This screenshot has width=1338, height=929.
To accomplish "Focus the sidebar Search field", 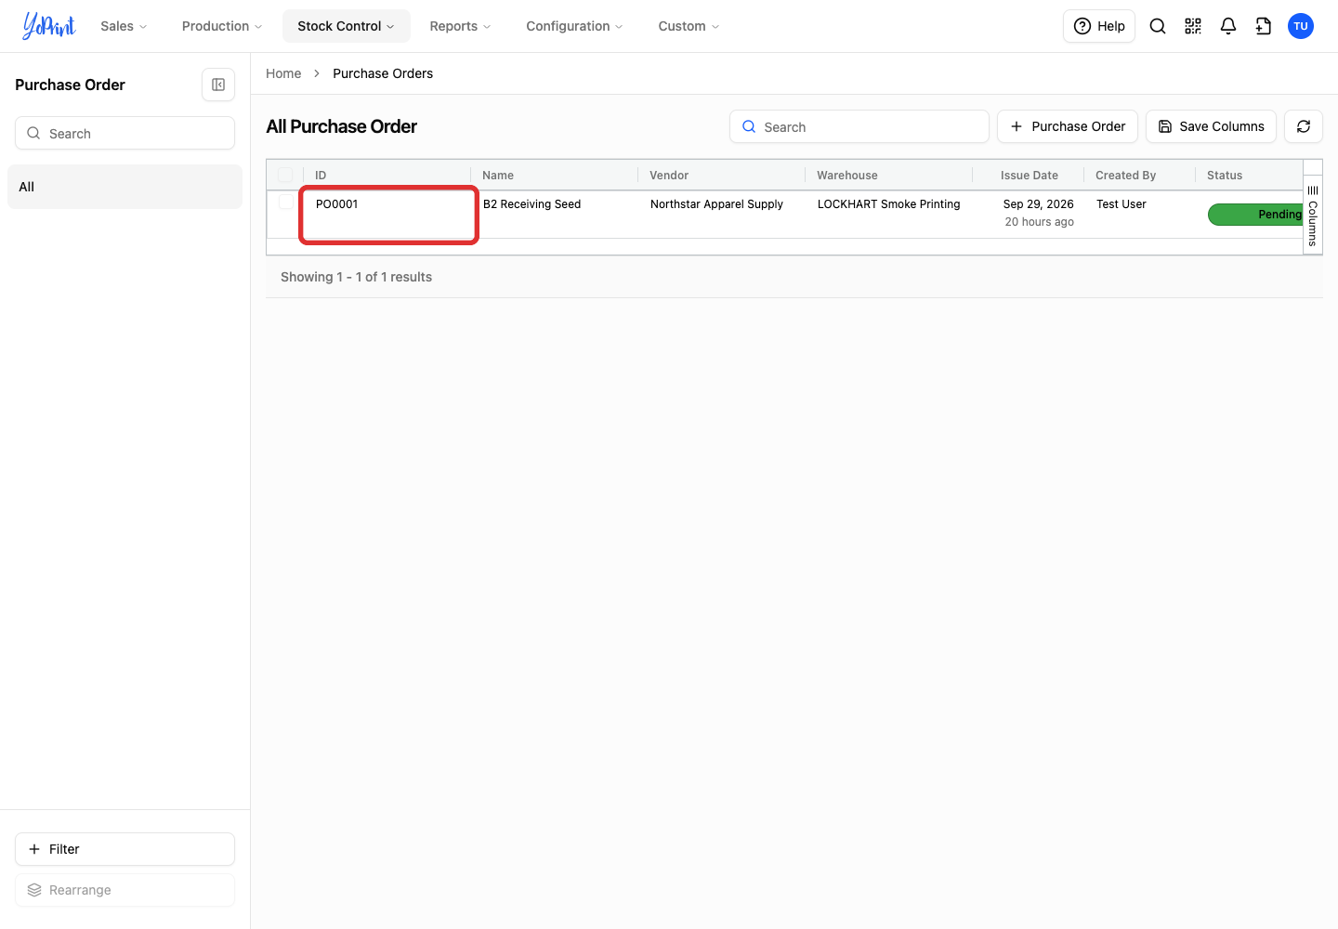I will (125, 133).
